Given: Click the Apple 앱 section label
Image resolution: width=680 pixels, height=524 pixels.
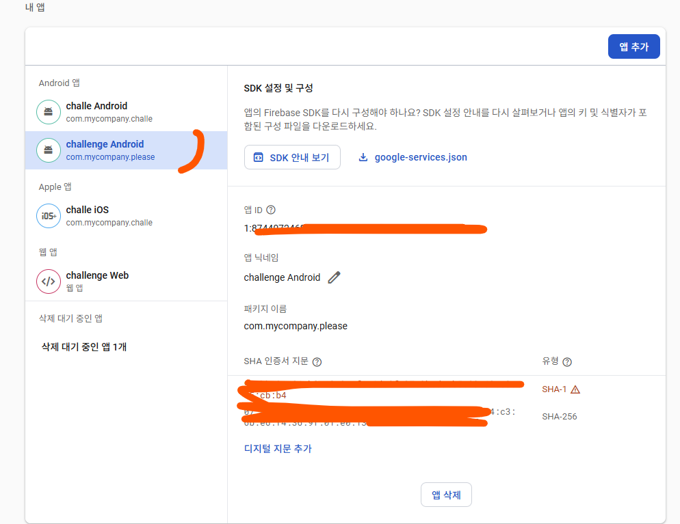Looking at the screenshot, I should tap(55, 187).
